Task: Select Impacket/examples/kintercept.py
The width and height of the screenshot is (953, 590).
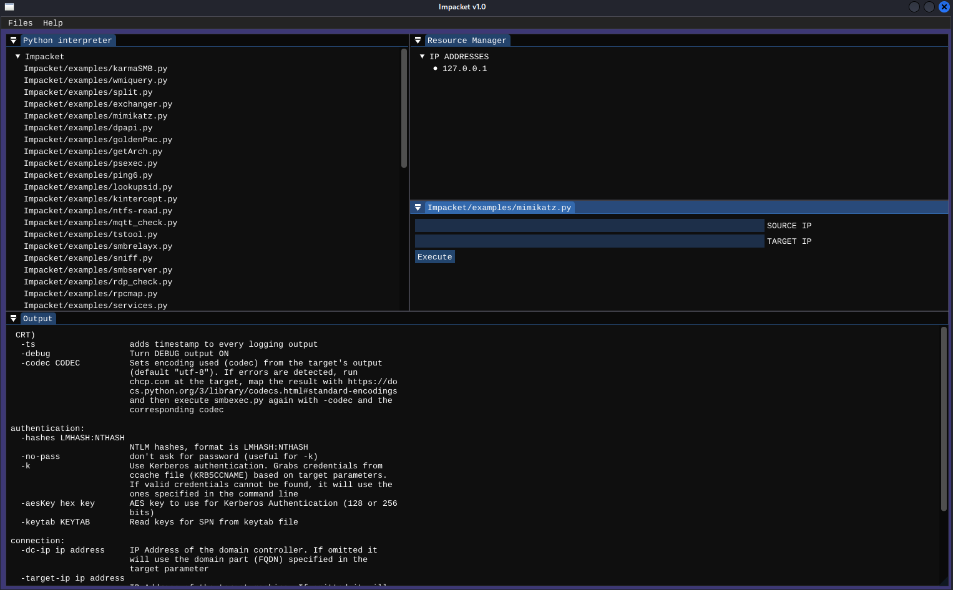Action: coord(100,199)
